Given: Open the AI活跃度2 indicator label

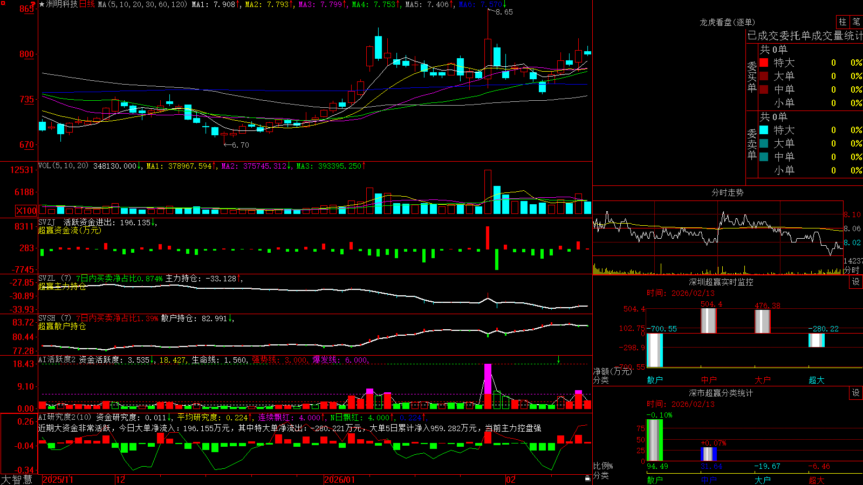Looking at the screenshot, I should [57, 359].
